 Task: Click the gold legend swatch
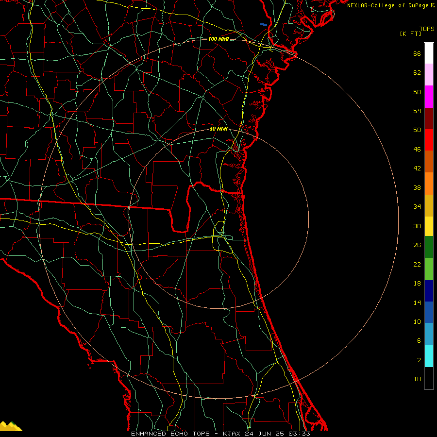click(x=429, y=205)
